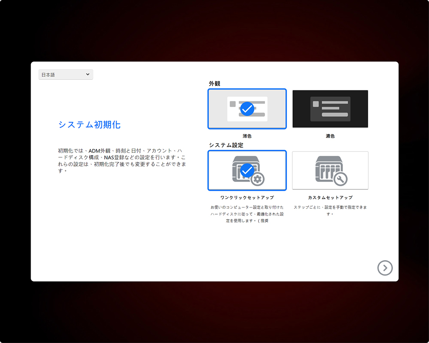This screenshot has height=343, width=429.
Task: Click the one-click setup description text
Action: click(x=247, y=214)
